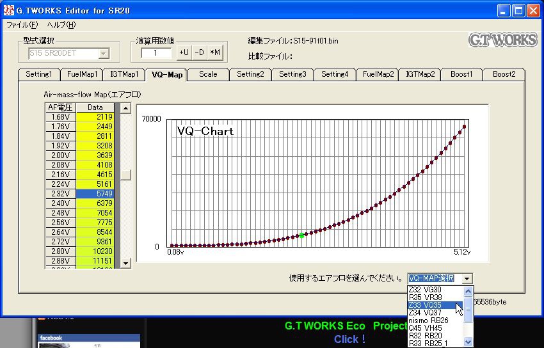
Task: Select R35 VR38 from the airflow list
Action: tap(435, 297)
